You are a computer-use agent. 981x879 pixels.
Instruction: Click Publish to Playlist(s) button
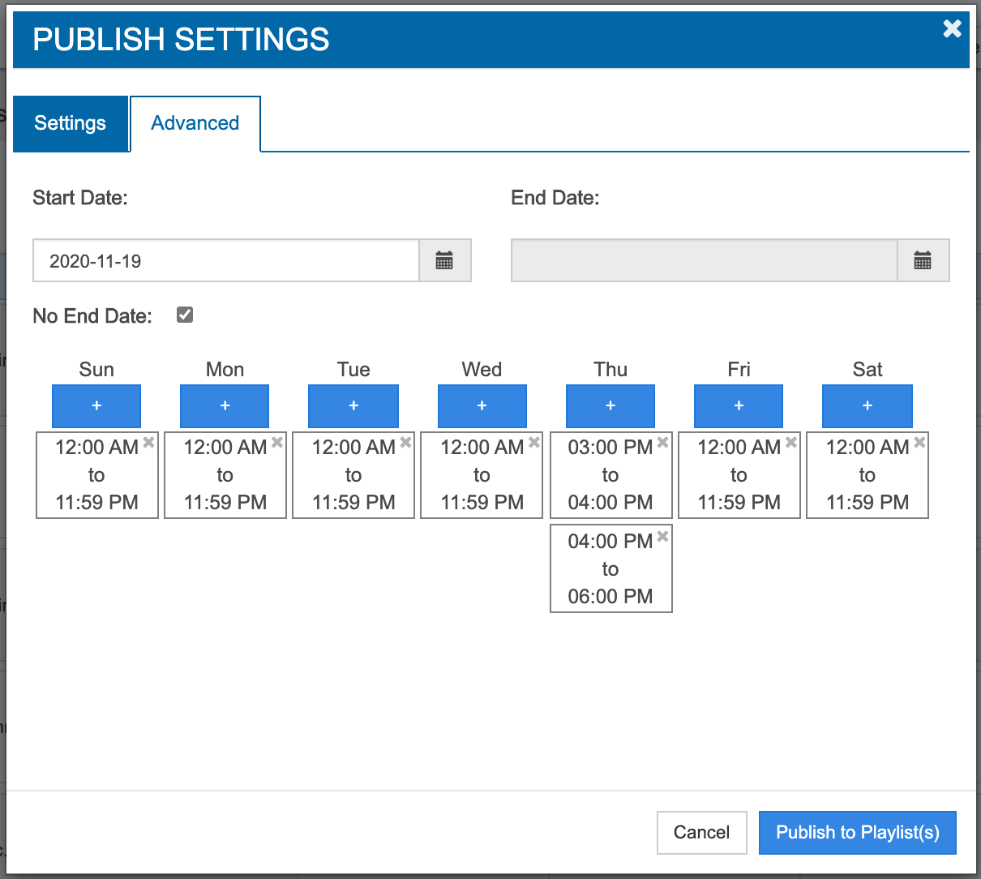pos(857,833)
